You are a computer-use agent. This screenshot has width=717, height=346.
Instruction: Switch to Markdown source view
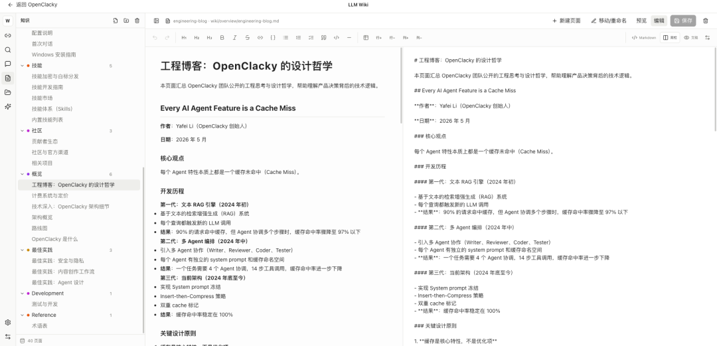tap(643, 38)
